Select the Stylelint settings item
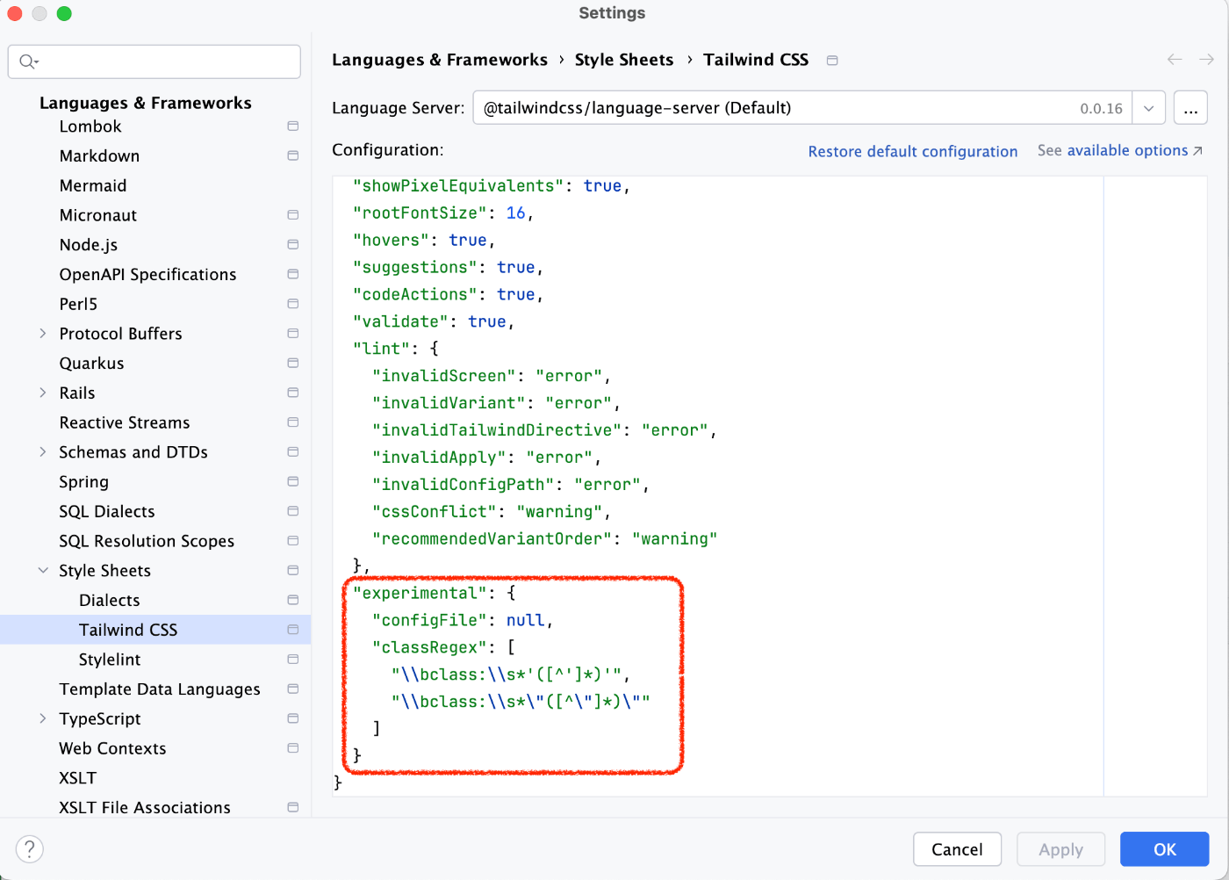1229x880 pixels. (x=110, y=660)
